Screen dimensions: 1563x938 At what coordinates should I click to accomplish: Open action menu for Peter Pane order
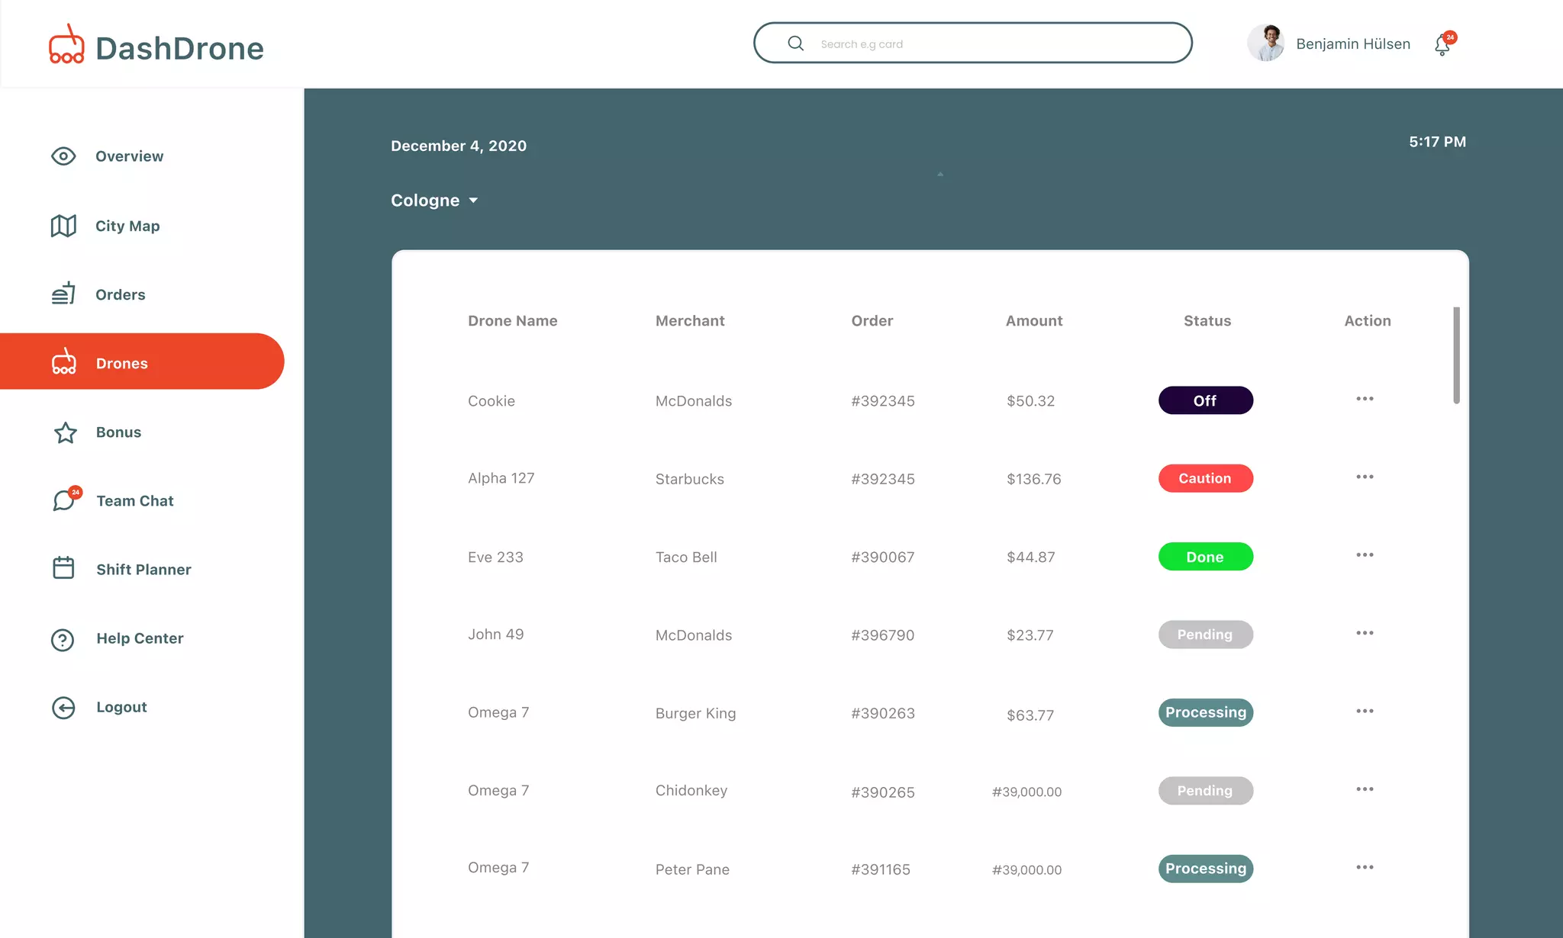click(x=1365, y=867)
